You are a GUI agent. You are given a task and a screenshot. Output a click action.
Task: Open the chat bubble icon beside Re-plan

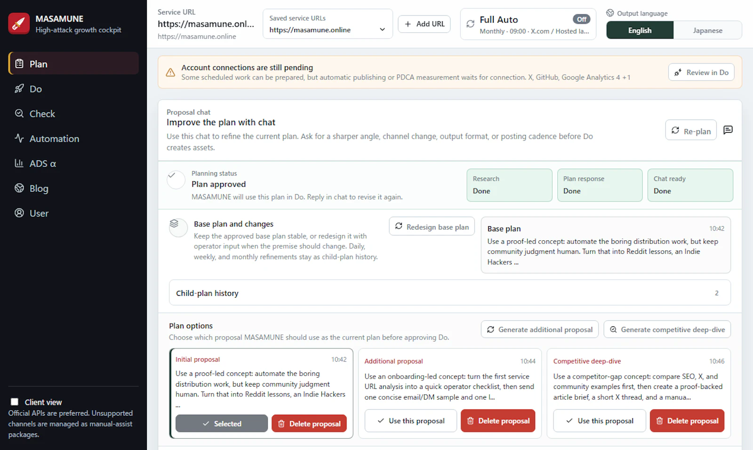[728, 130]
